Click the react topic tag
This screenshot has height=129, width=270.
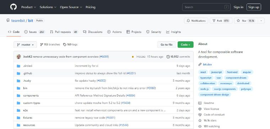tap(203, 72)
